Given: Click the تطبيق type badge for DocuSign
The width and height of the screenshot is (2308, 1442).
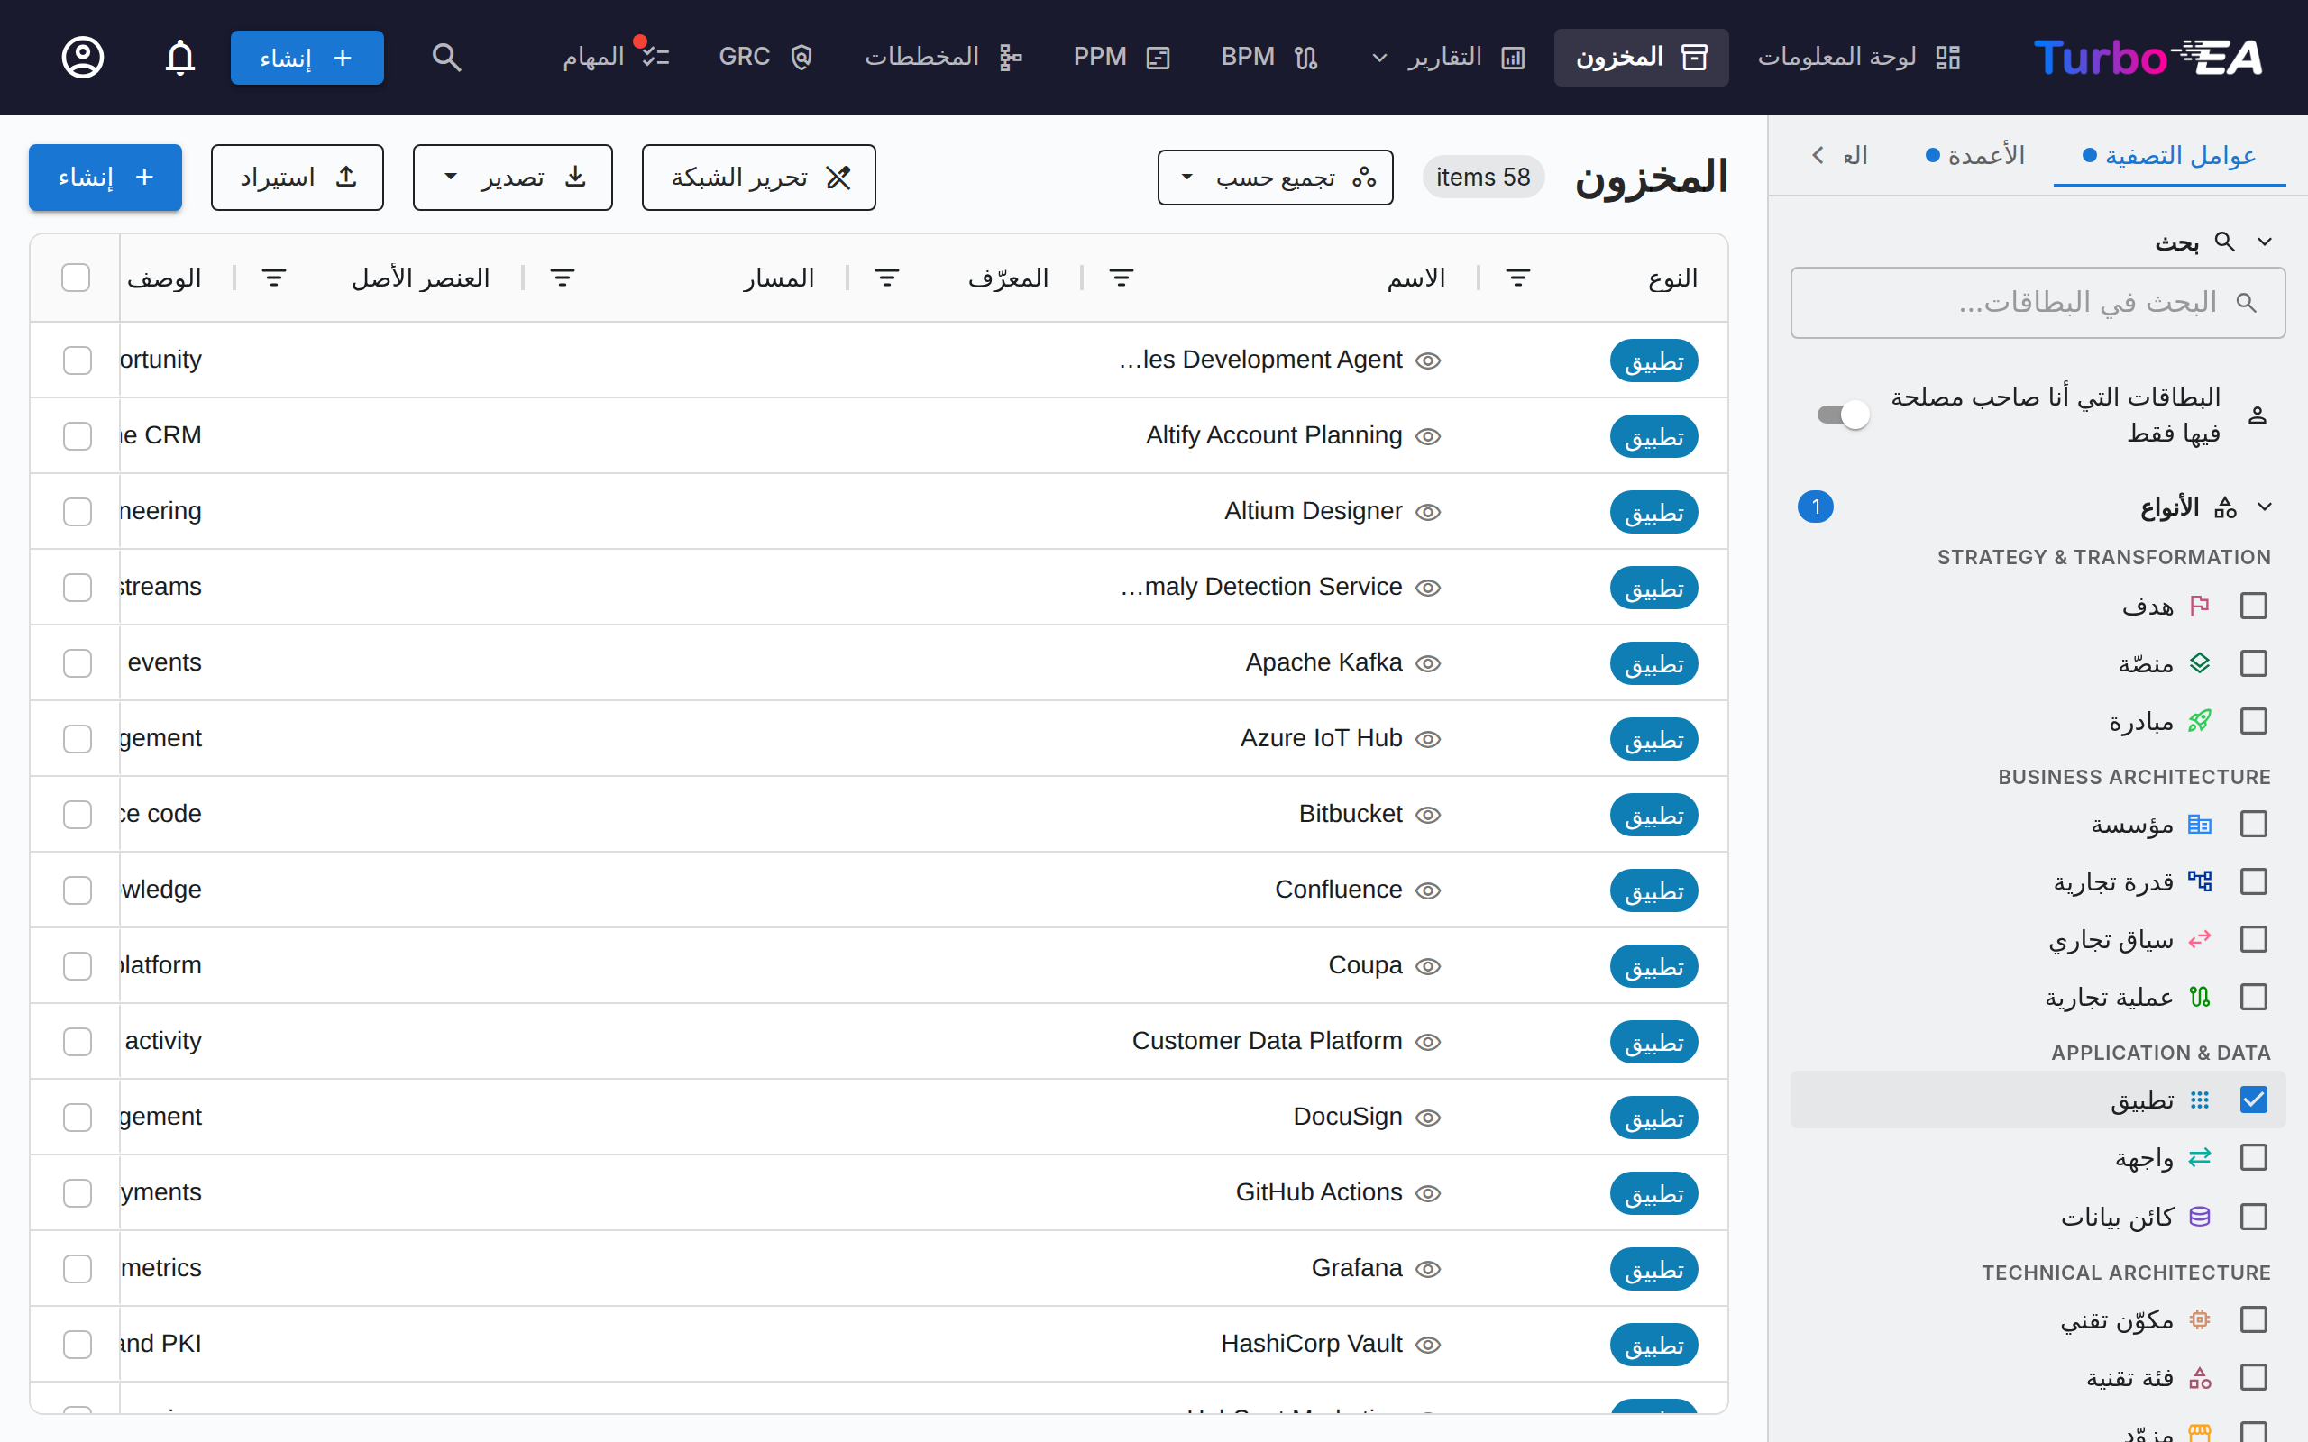Looking at the screenshot, I should coord(1653,1118).
